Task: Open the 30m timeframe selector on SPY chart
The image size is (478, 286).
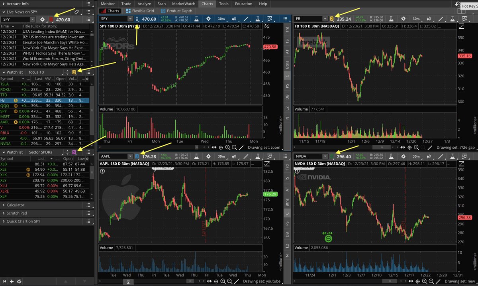Action: point(221,19)
